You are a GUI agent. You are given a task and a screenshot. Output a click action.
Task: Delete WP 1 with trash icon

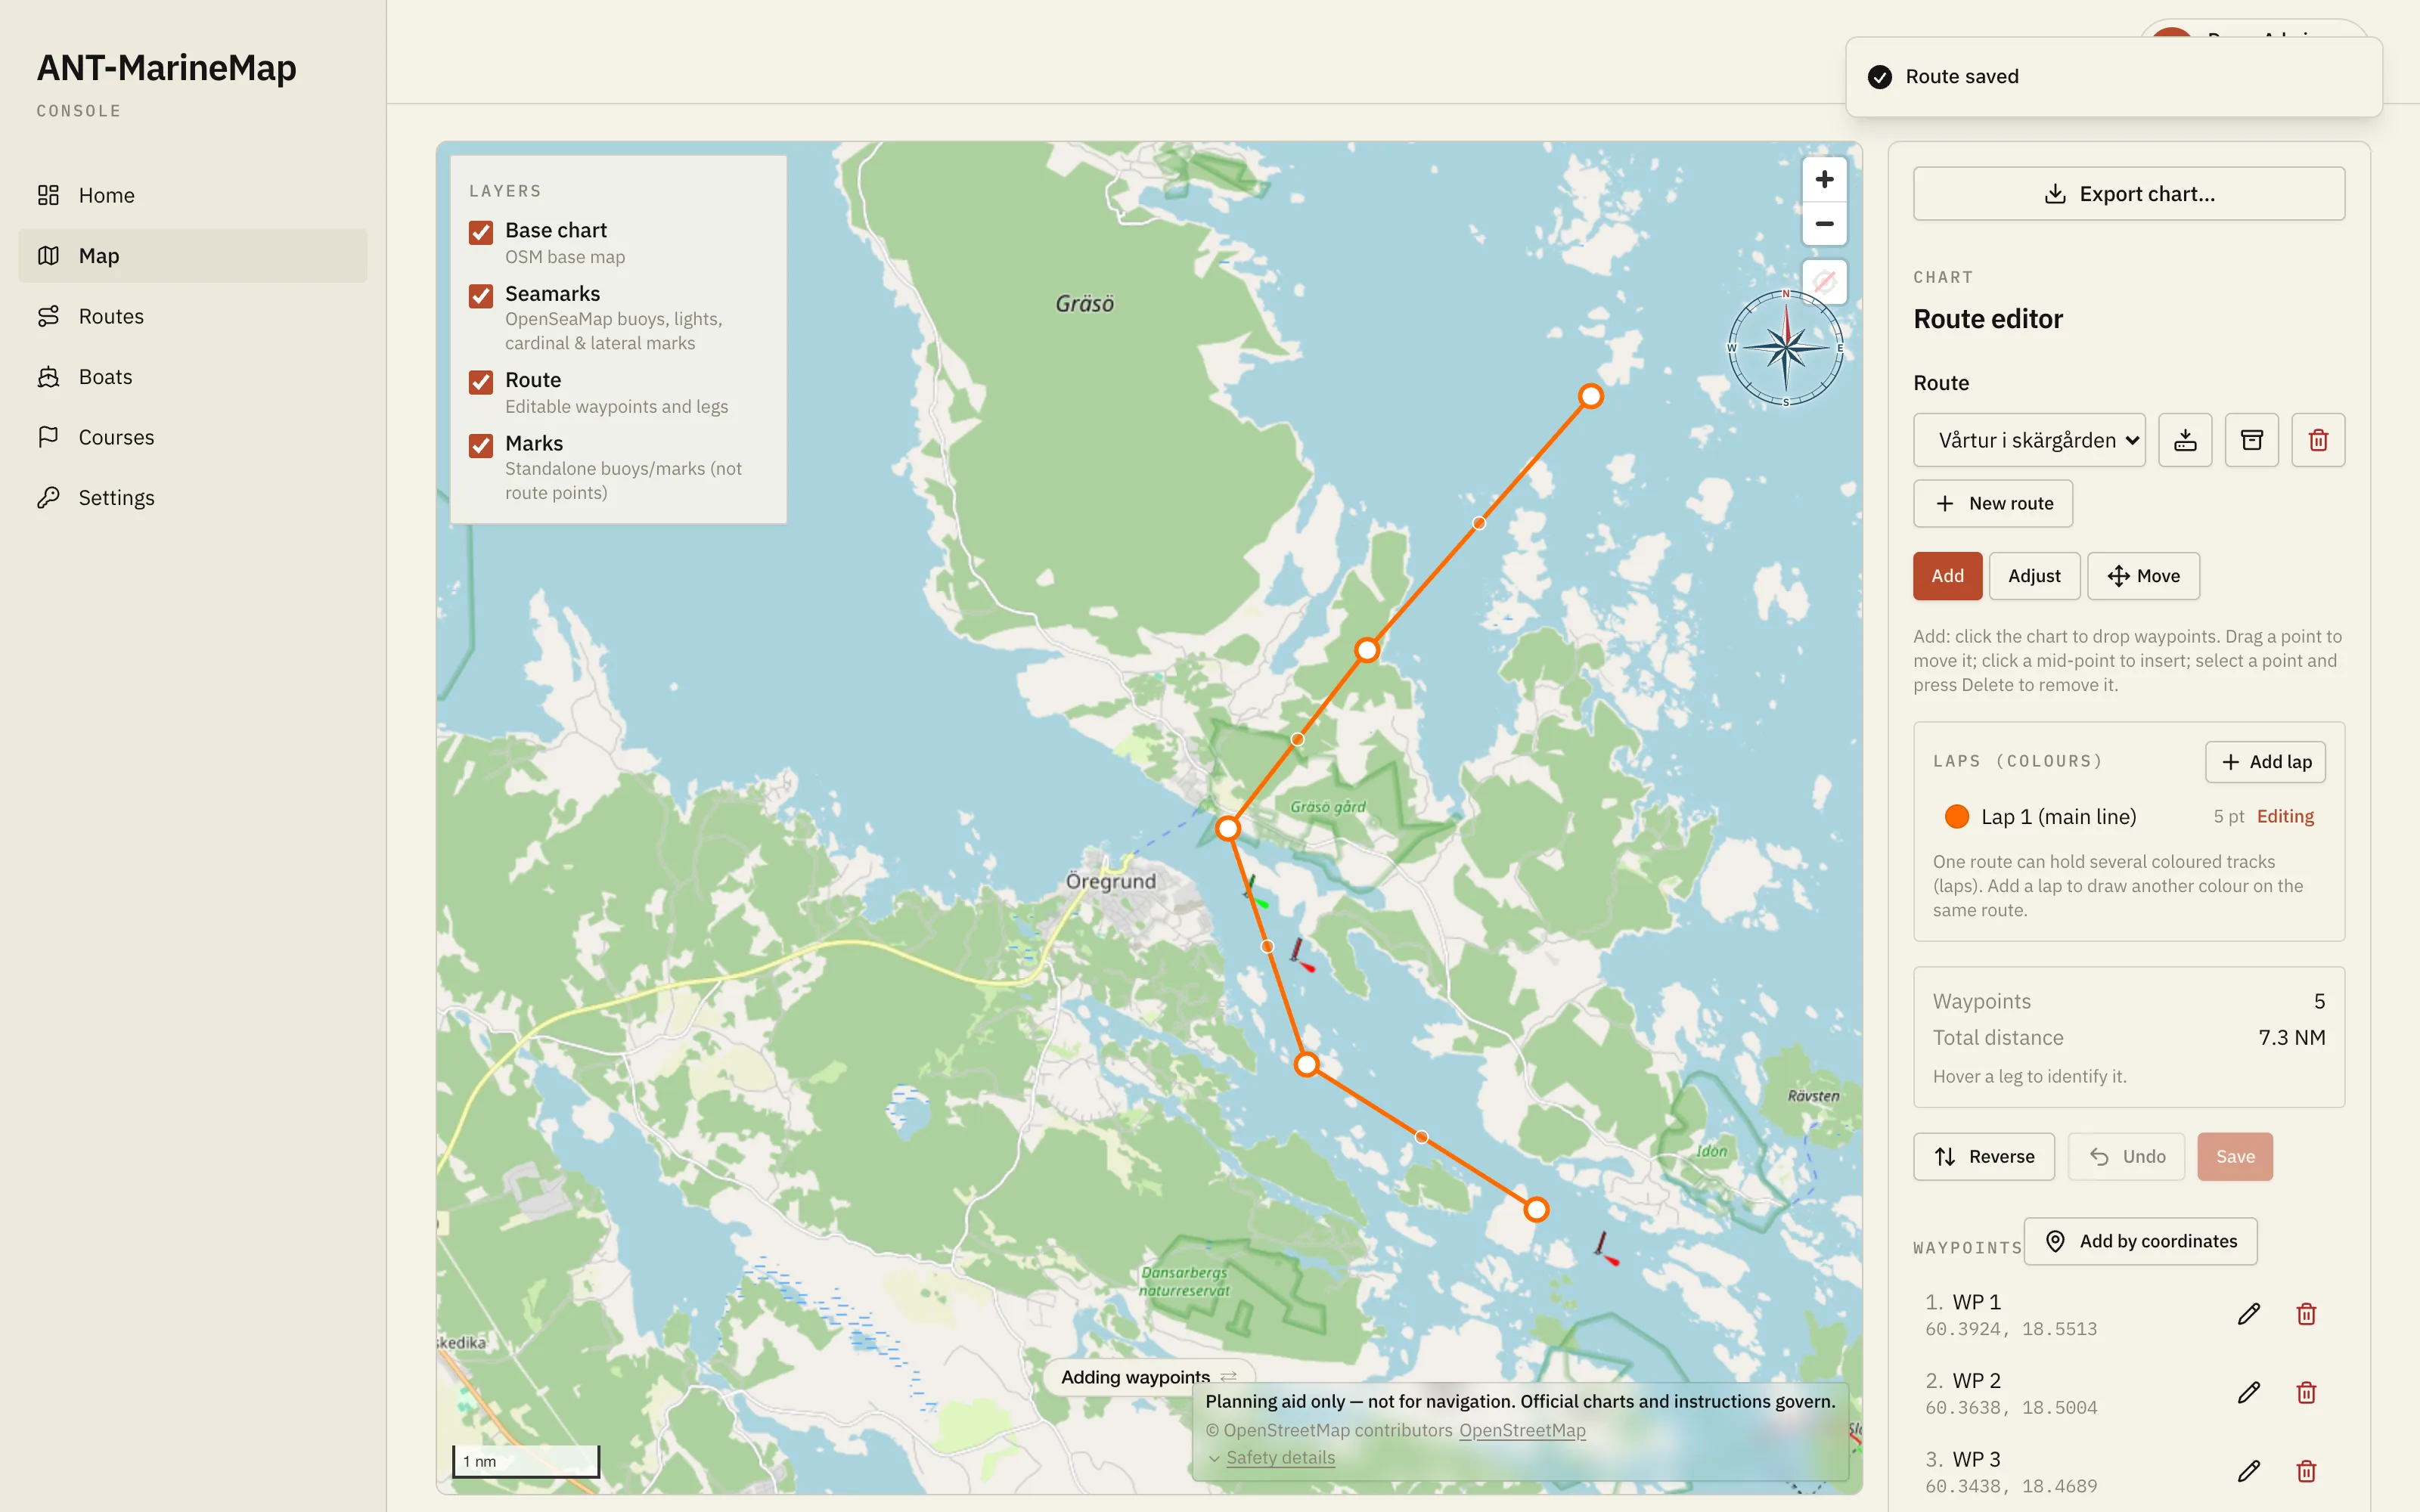(2306, 1314)
